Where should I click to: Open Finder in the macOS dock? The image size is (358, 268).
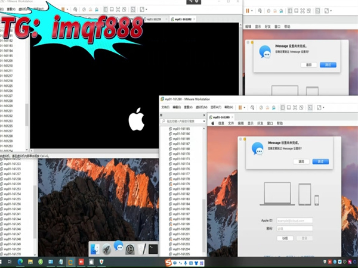pyautogui.click(x=94, y=250)
